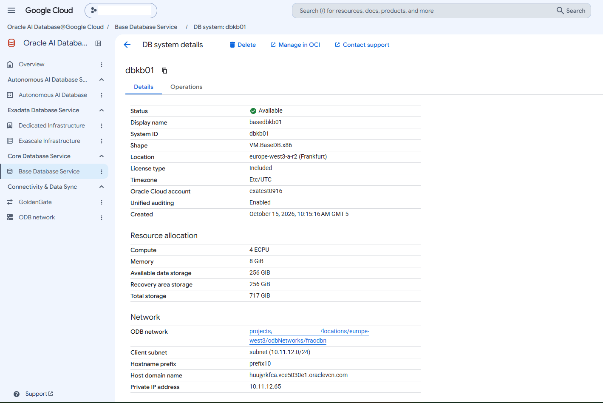Open Exascale Infrastructure page
The width and height of the screenshot is (603, 403).
click(49, 141)
